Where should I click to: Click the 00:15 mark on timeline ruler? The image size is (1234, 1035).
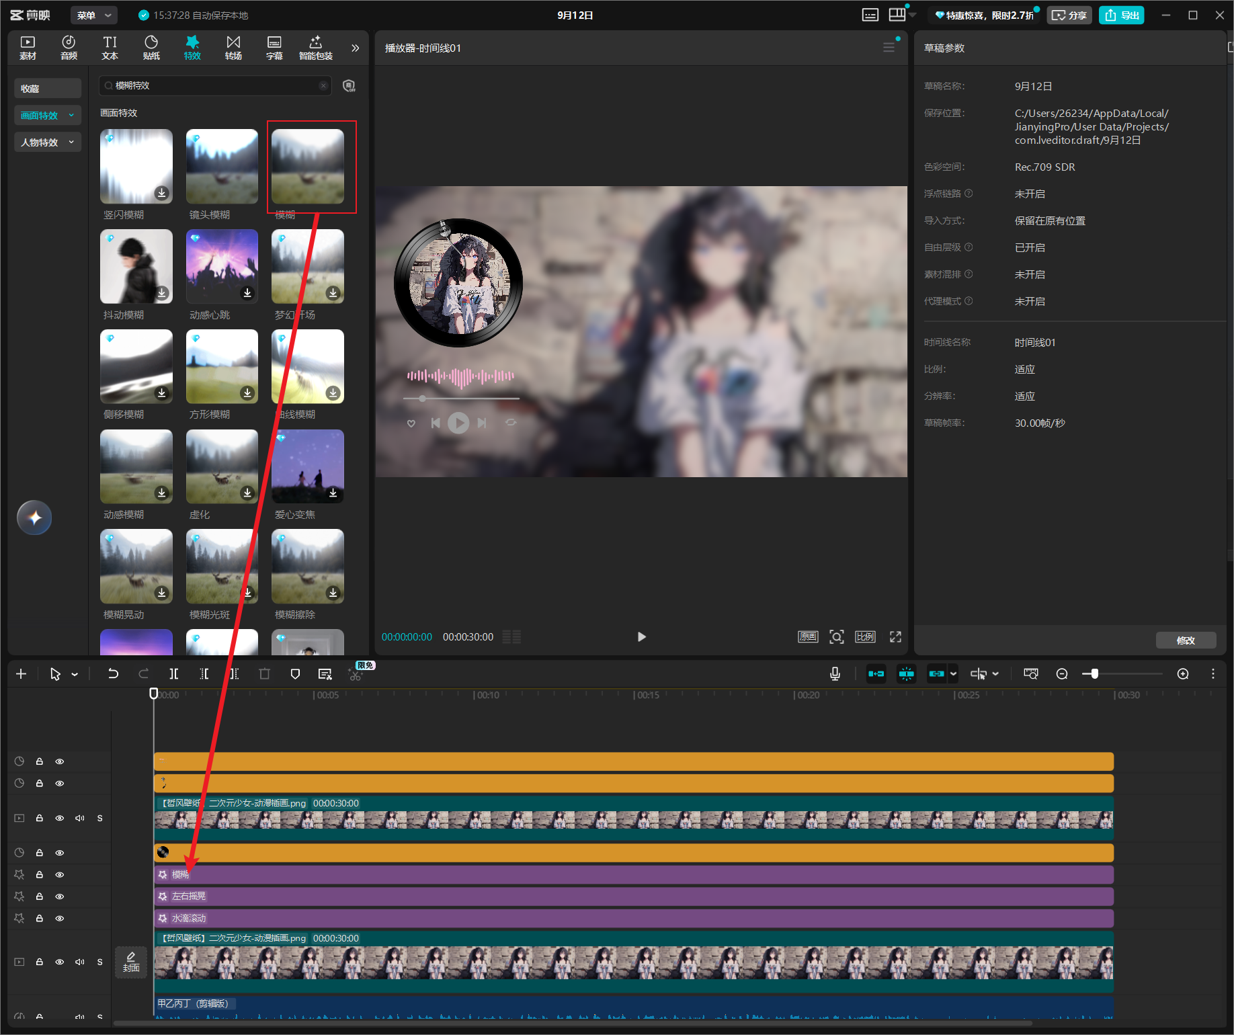click(x=647, y=695)
